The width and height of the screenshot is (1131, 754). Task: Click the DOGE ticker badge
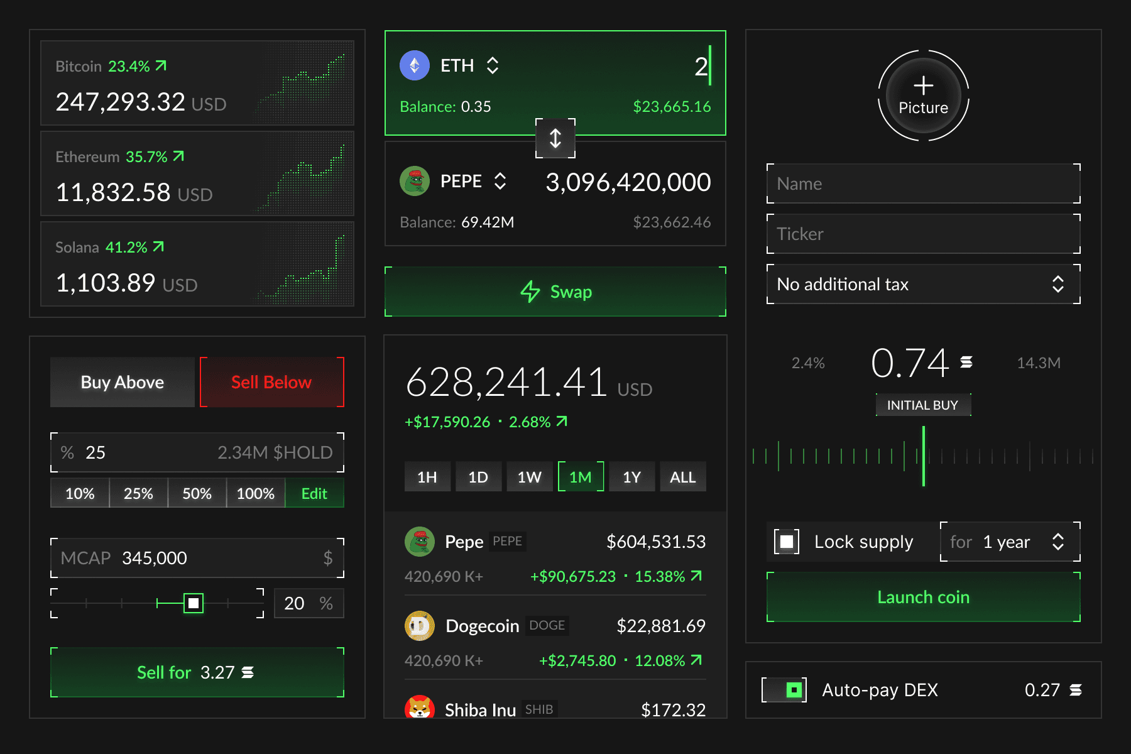pyautogui.click(x=547, y=625)
